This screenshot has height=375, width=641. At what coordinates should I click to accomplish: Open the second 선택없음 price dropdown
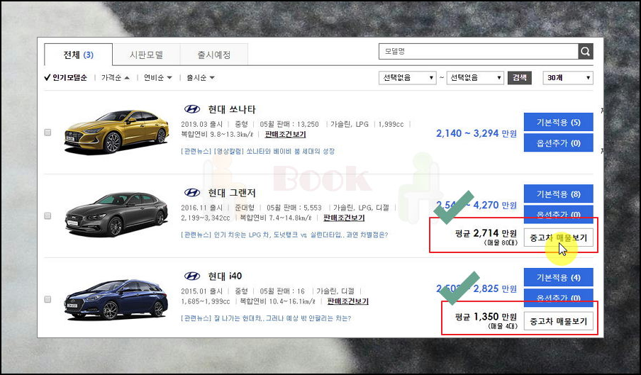tap(475, 77)
